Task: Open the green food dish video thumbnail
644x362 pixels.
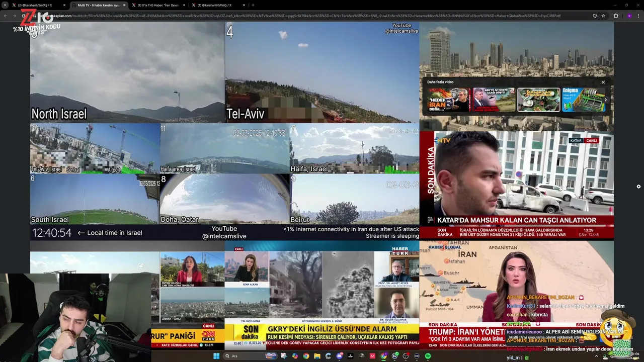Action: pos(539,100)
